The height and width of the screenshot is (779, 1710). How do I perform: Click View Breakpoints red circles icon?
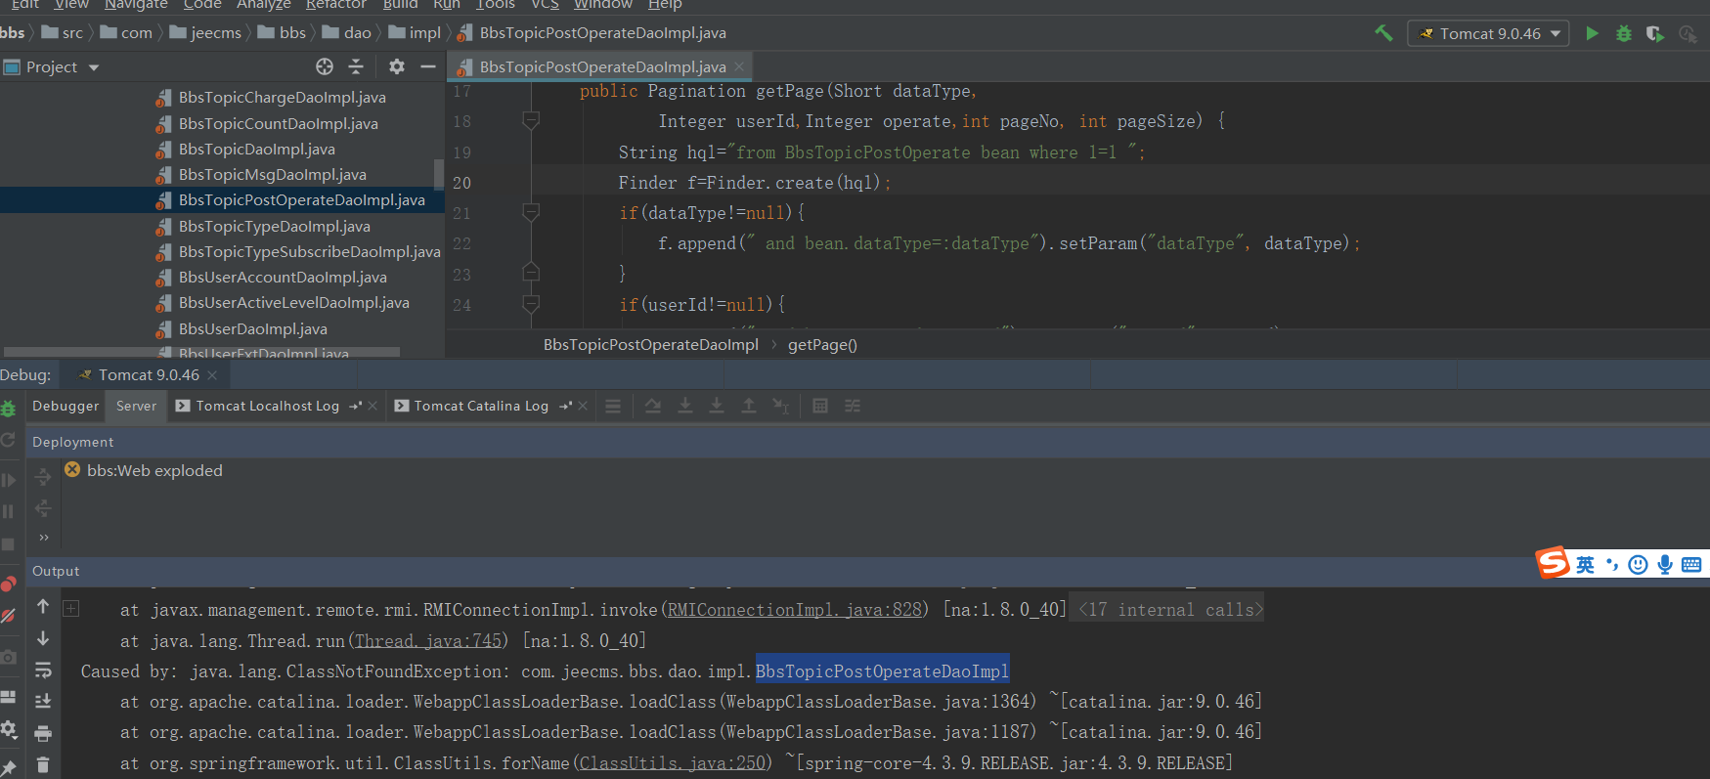[x=9, y=584]
